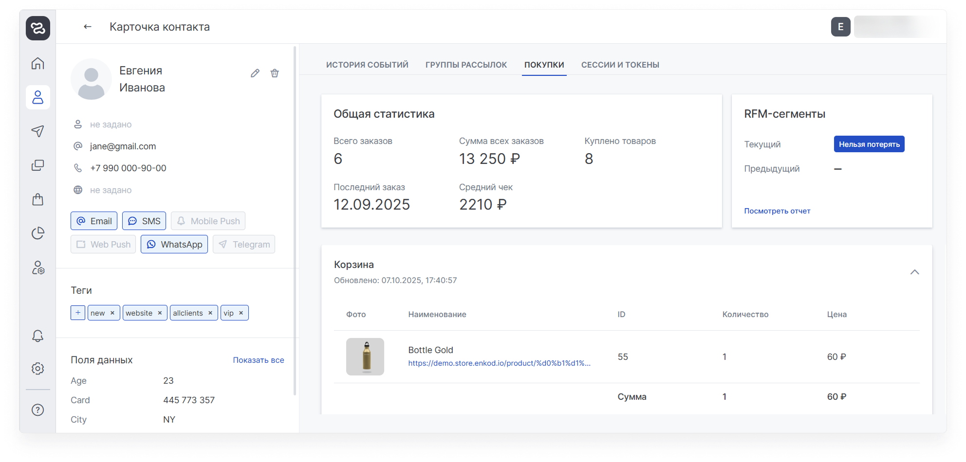
Task: Click Показать все in Поля данных
Action: click(258, 360)
